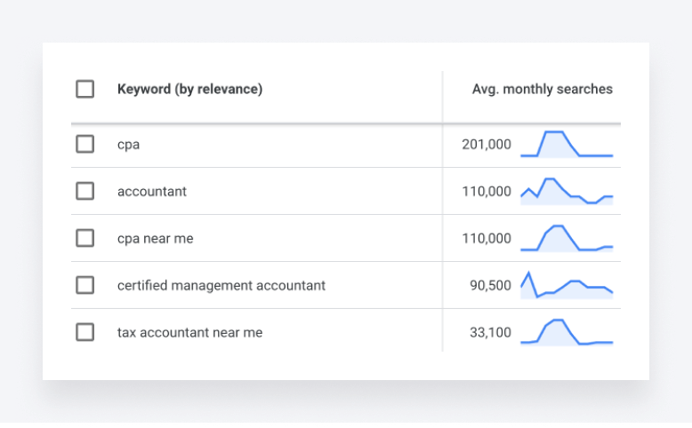Screen dimensions: 692x428
Task: Click the trend chart in 'accountant' row
Action: [x=567, y=191]
